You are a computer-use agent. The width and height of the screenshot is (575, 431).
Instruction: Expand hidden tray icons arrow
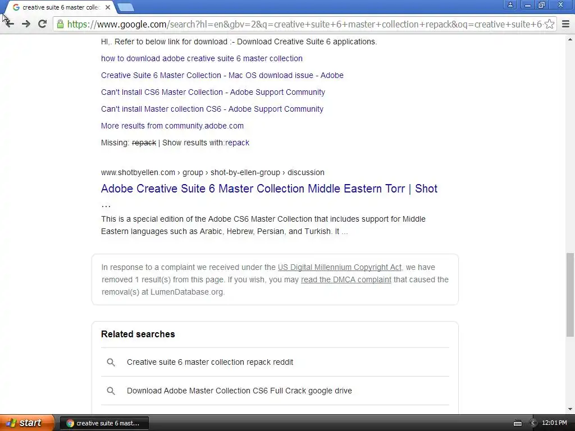click(x=533, y=423)
